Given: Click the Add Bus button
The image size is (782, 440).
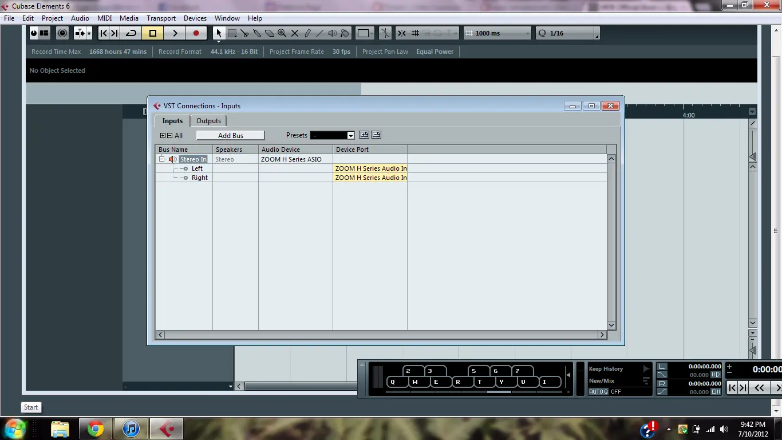Looking at the screenshot, I should [231, 136].
